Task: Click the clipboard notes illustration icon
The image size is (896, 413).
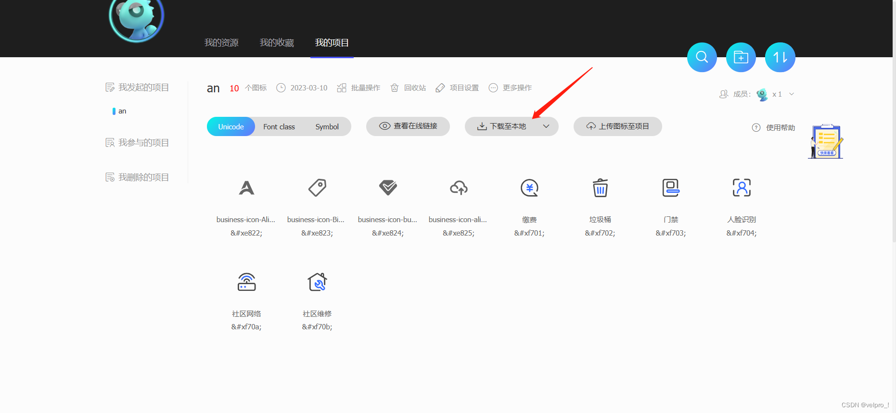Action: (826, 141)
